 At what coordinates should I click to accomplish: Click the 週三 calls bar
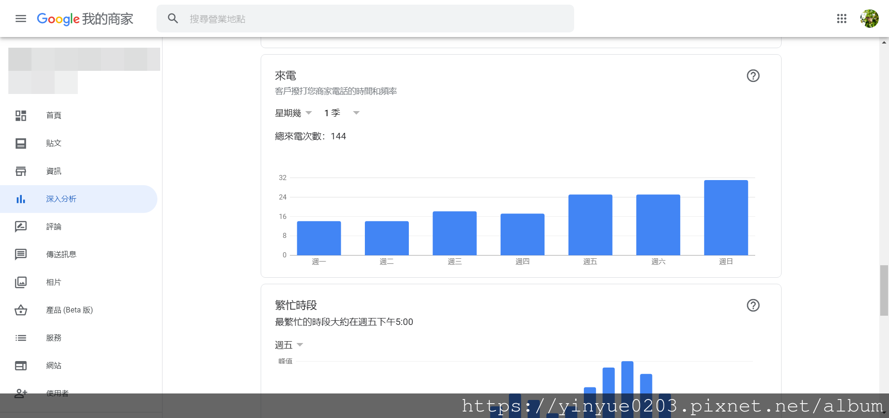[455, 233]
